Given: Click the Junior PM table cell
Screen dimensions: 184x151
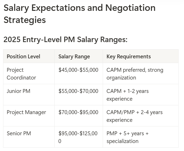Looking at the screenshot, I should [19, 91].
